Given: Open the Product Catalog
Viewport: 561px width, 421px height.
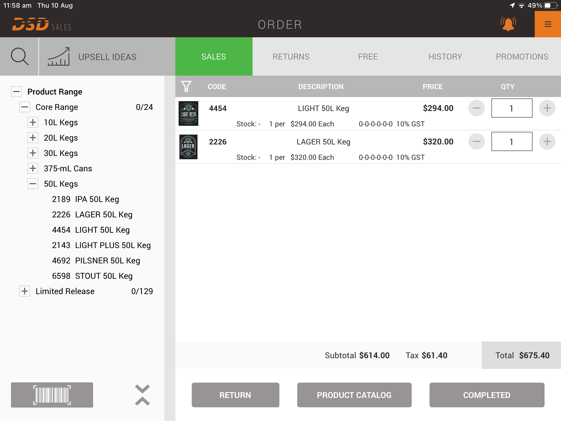Looking at the screenshot, I should pyautogui.click(x=354, y=395).
